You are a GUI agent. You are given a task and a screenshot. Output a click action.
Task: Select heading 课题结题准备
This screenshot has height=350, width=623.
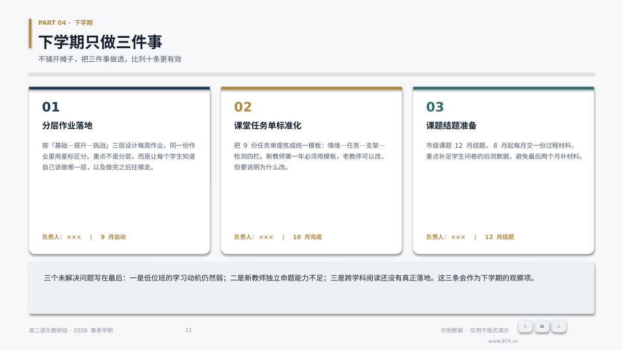[x=451, y=125]
